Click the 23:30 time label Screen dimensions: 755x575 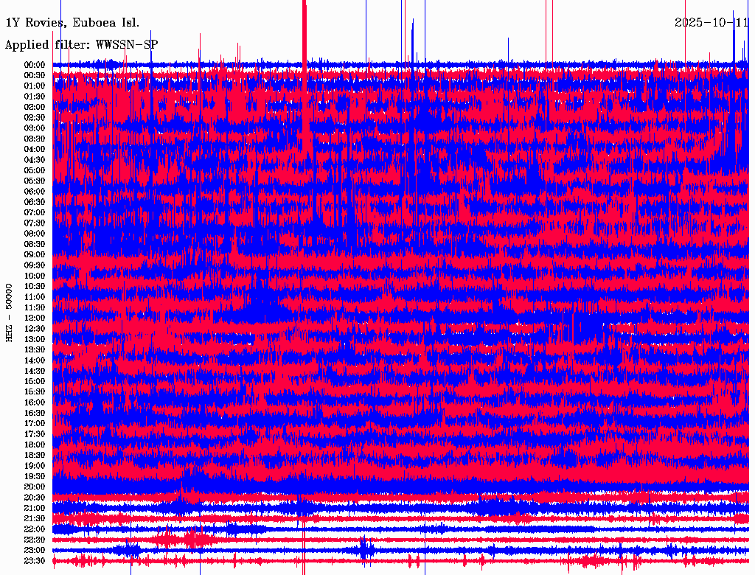(x=35, y=561)
